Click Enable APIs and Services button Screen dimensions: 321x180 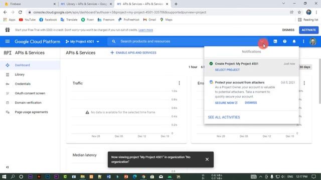(x=133, y=52)
